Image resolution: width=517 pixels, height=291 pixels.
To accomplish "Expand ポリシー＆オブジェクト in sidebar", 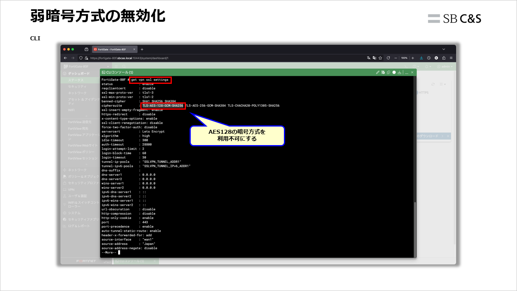I will [x=80, y=177].
